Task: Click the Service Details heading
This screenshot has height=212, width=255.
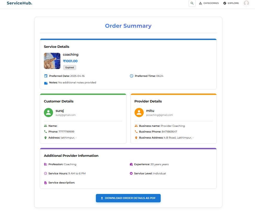Action: click(x=56, y=47)
